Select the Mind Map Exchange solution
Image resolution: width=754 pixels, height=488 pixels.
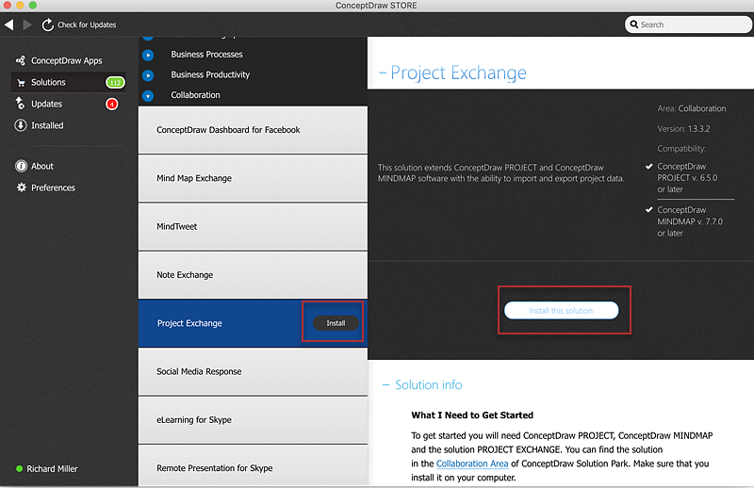pyautogui.click(x=253, y=178)
